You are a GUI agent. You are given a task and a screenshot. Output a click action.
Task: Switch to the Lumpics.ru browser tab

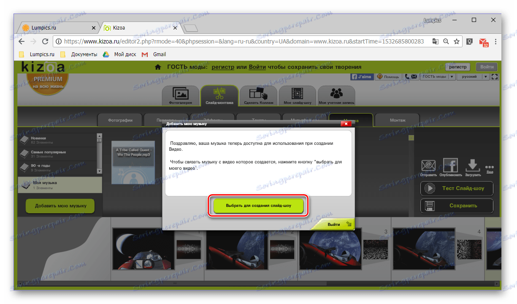[59, 28]
